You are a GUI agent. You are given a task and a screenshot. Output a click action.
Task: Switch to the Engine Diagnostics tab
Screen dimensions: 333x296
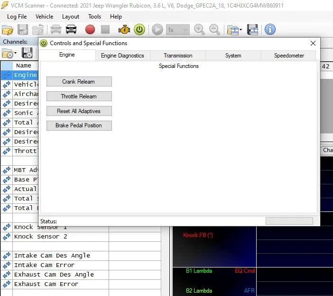(122, 56)
